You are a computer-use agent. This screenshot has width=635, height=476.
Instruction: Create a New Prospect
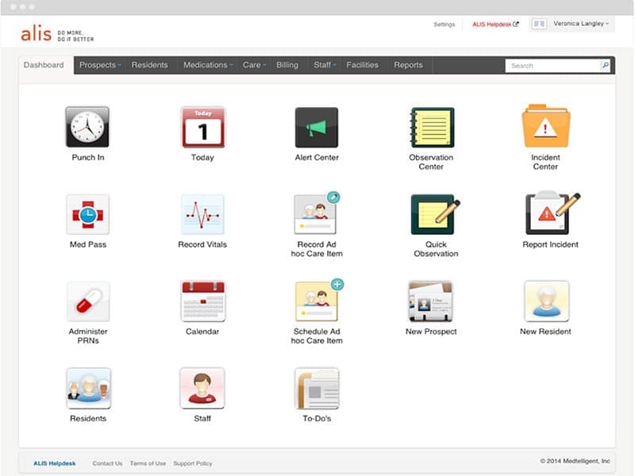[x=431, y=301]
